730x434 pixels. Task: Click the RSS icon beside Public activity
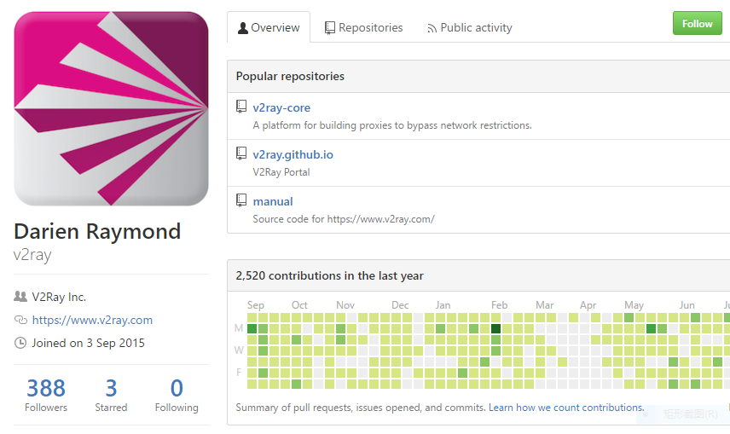pos(432,28)
